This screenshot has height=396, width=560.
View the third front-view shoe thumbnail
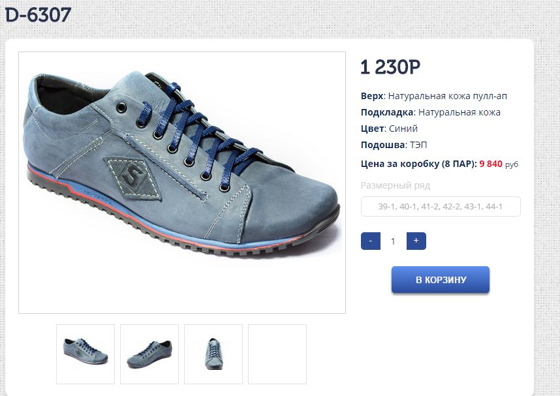213,354
